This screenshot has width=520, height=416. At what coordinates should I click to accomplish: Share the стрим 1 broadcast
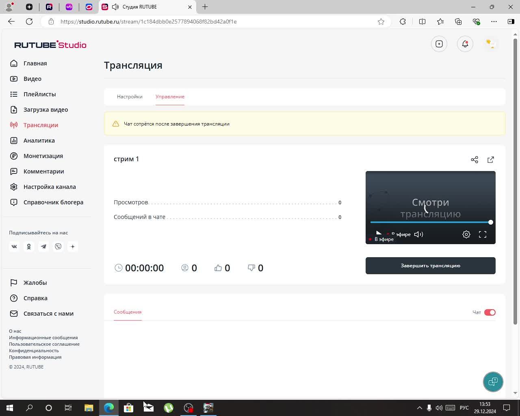pyautogui.click(x=474, y=160)
